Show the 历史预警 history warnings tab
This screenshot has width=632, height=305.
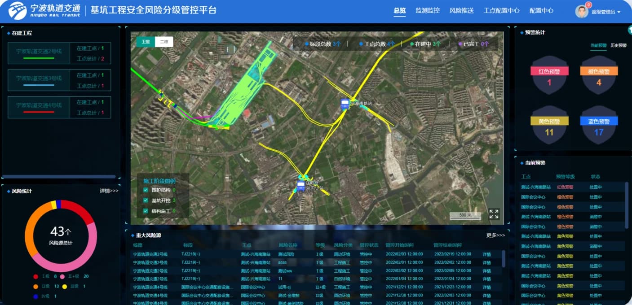(x=619, y=45)
